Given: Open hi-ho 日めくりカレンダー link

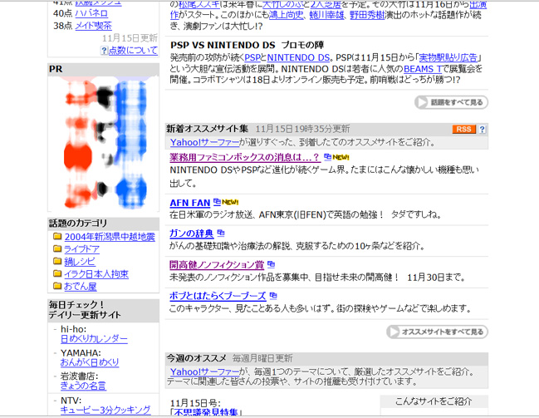Looking at the screenshot, I should click(x=94, y=339).
